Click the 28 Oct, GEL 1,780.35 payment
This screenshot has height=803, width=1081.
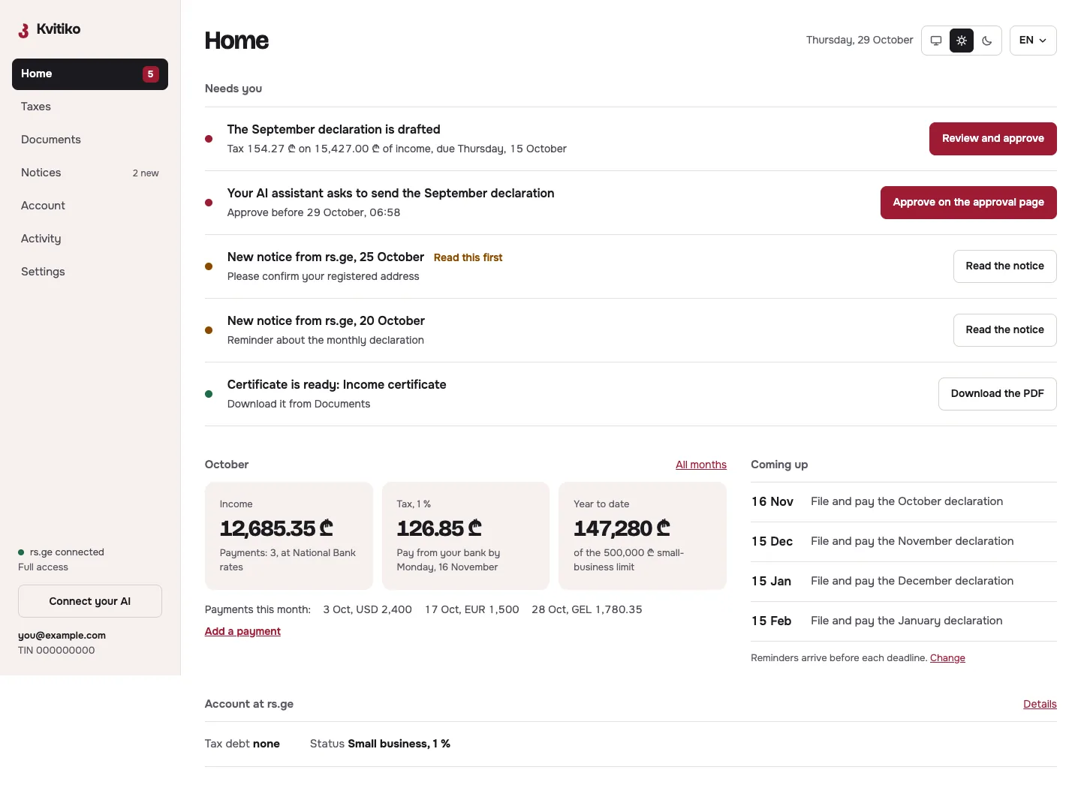587,609
